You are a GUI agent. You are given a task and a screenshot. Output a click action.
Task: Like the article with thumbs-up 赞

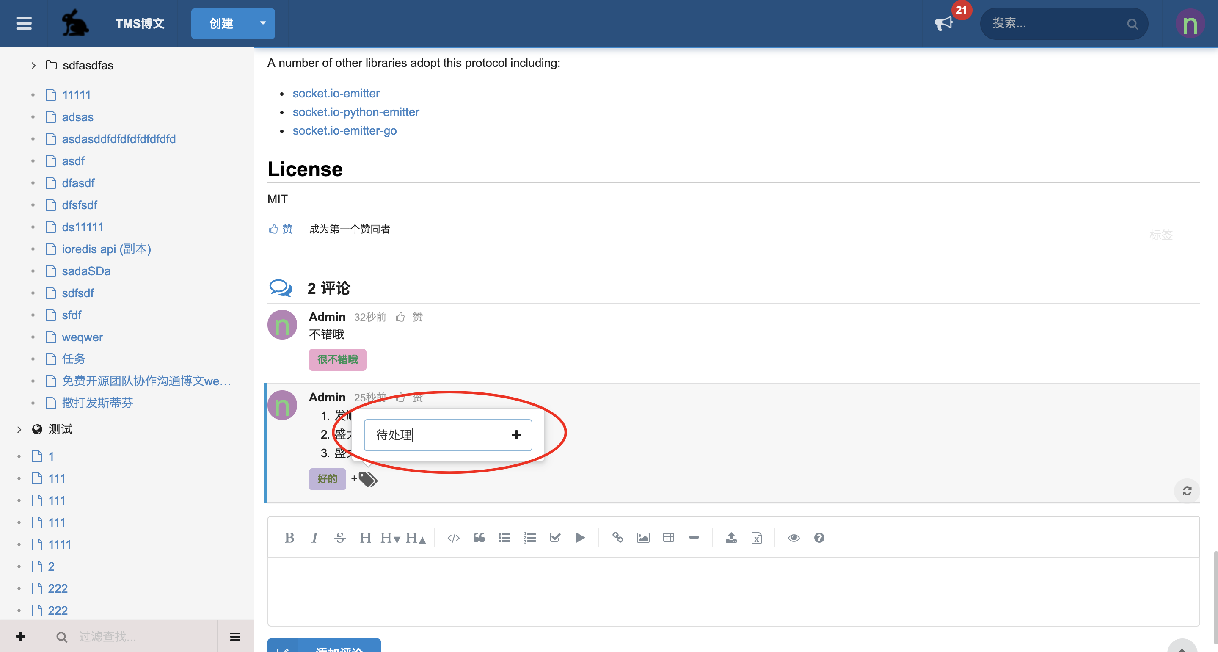[281, 229]
